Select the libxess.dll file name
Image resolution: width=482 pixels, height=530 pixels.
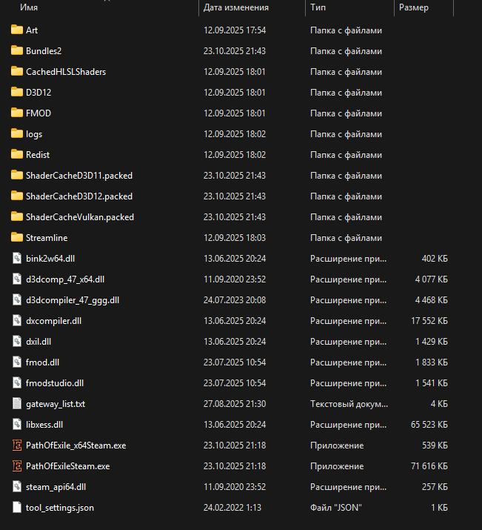[x=44, y=425]
